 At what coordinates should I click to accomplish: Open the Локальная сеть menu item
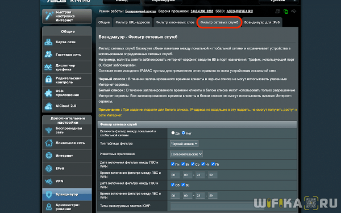(67, 143)
